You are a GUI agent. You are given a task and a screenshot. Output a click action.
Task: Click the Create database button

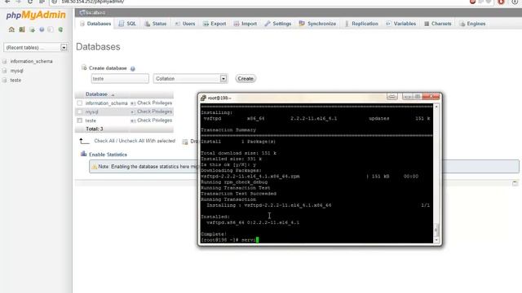246,79
